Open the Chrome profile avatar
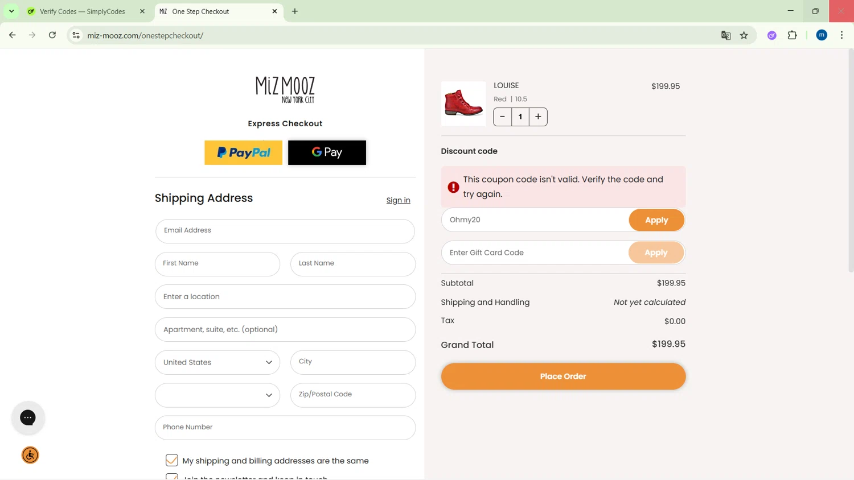The height and width of the screenshot is (480, 854). [822, 35]
